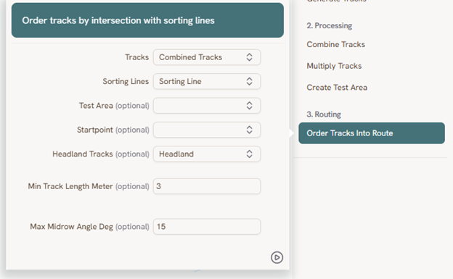Click the 'Sorting Lines' field label
Viewport: 453px width, 279px height.
(x=126, y=81)
